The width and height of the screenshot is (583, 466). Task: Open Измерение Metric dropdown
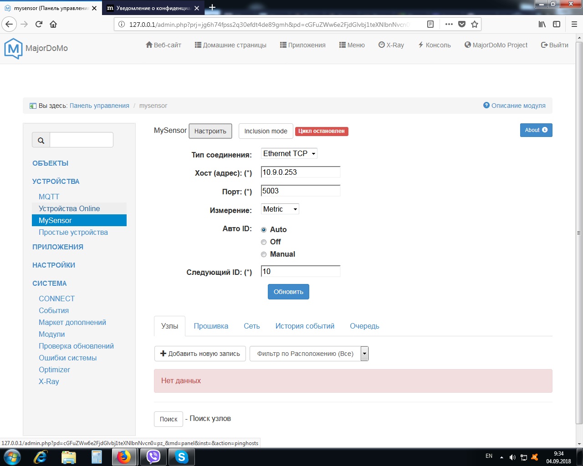280,209
